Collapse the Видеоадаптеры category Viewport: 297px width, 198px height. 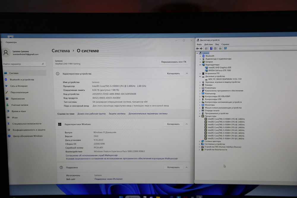click(x=200, y=65)
